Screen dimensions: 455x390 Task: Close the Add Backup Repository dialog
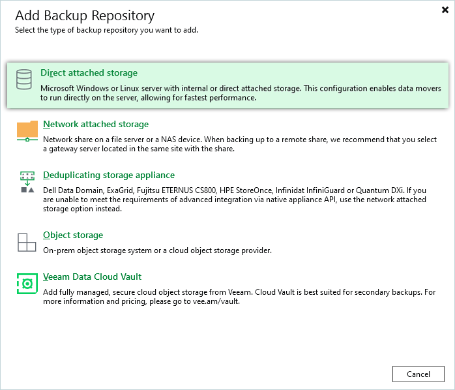point(444,10)
